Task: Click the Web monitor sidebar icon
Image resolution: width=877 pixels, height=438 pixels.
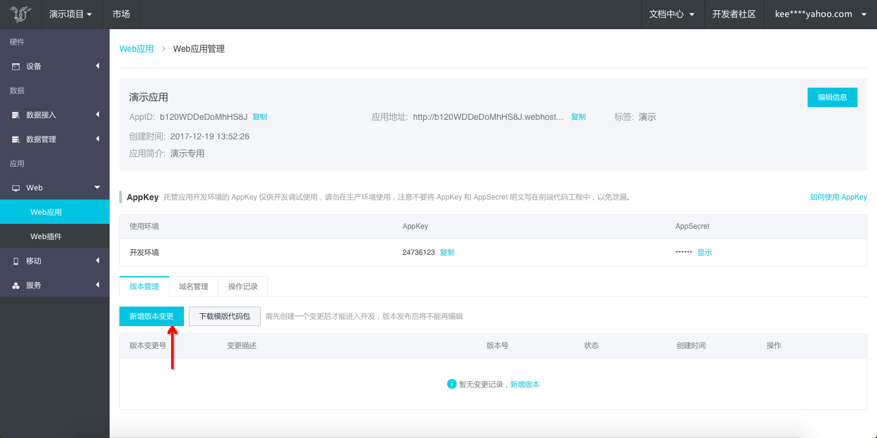Action: click(x=16, y=188)
